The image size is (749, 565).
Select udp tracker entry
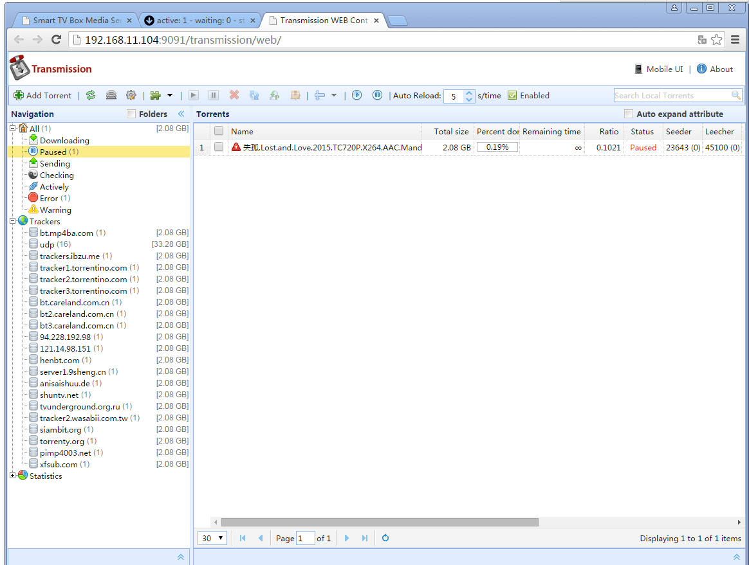tap(47, 244)
